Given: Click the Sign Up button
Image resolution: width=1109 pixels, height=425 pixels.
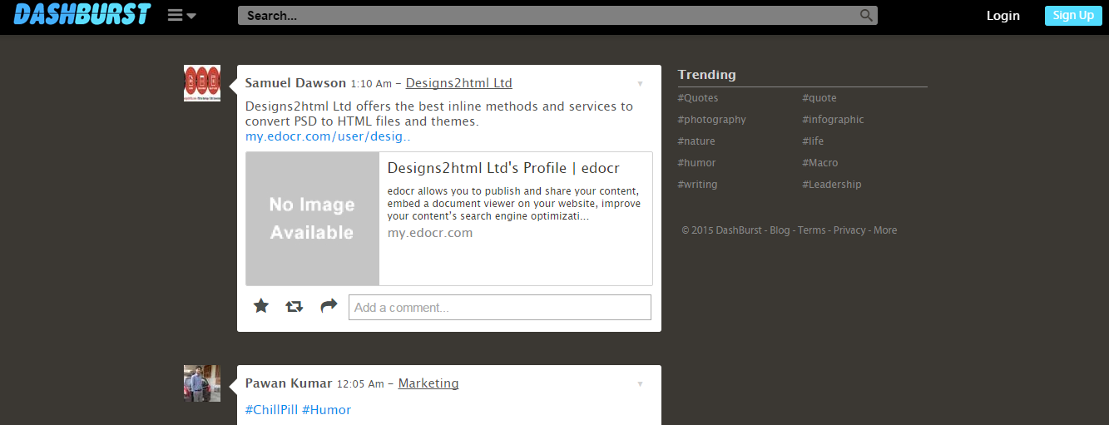Looking at the screenshot, I should pos(1073,15).
